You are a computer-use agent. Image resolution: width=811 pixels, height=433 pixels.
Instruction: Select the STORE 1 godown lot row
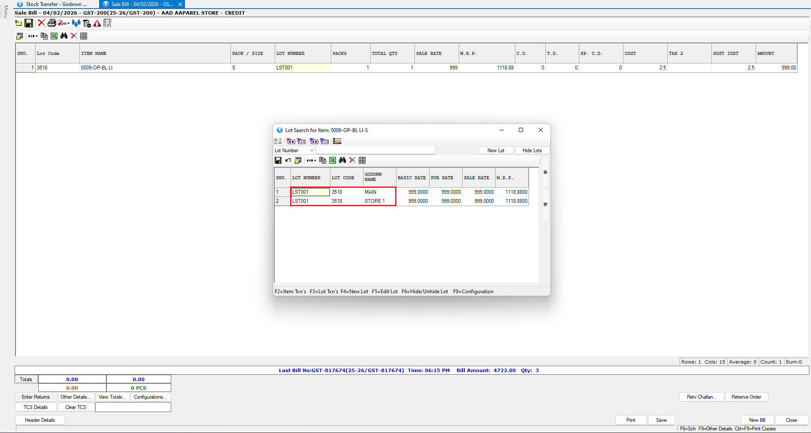tap(374, 201)
